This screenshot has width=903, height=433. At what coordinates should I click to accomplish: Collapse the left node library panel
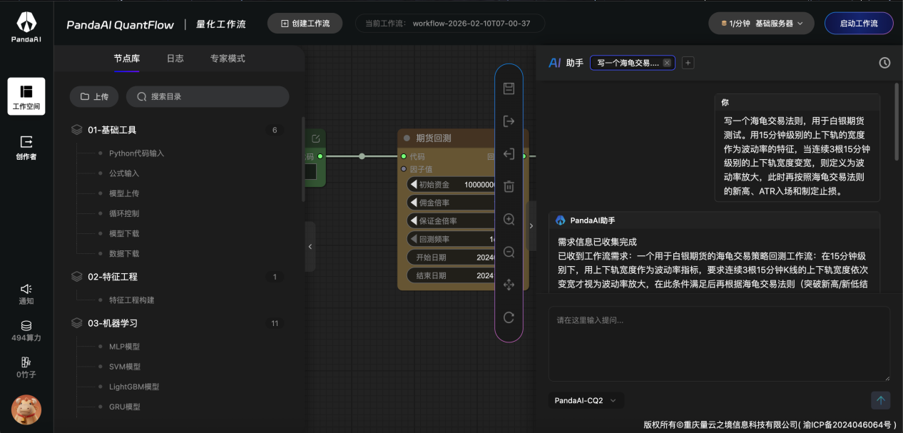[x=310, y=246]
